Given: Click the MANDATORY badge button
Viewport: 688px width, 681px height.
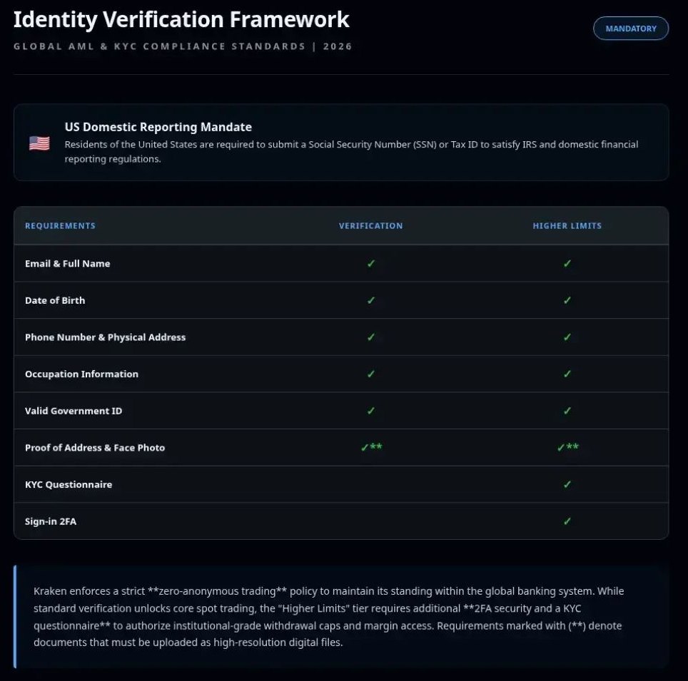Looking at the screenshot, I should click(630, 29).
